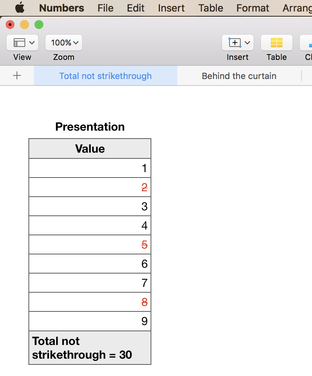The image size is (312, 376).
Task: Select the Total not strikethrough = 30 footer cell
Action: (x=90, y=348)
